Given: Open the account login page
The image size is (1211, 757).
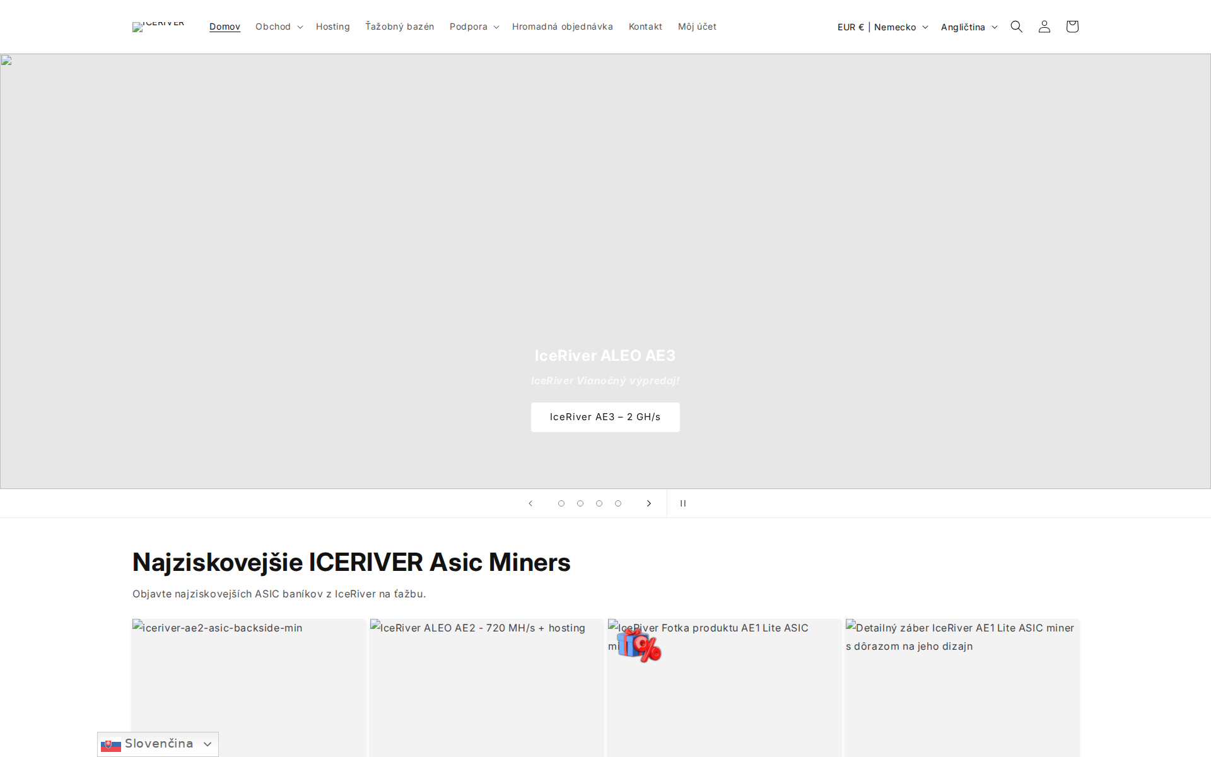Looking at the screenshot, I should pos(1044,26).
